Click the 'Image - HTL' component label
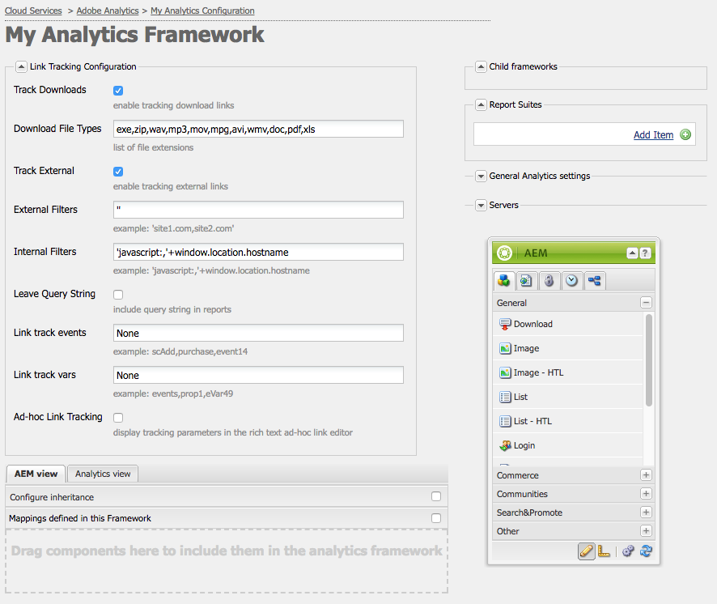Image resolution: width=717 pixels, height=604 pixels. click(538, 372)
